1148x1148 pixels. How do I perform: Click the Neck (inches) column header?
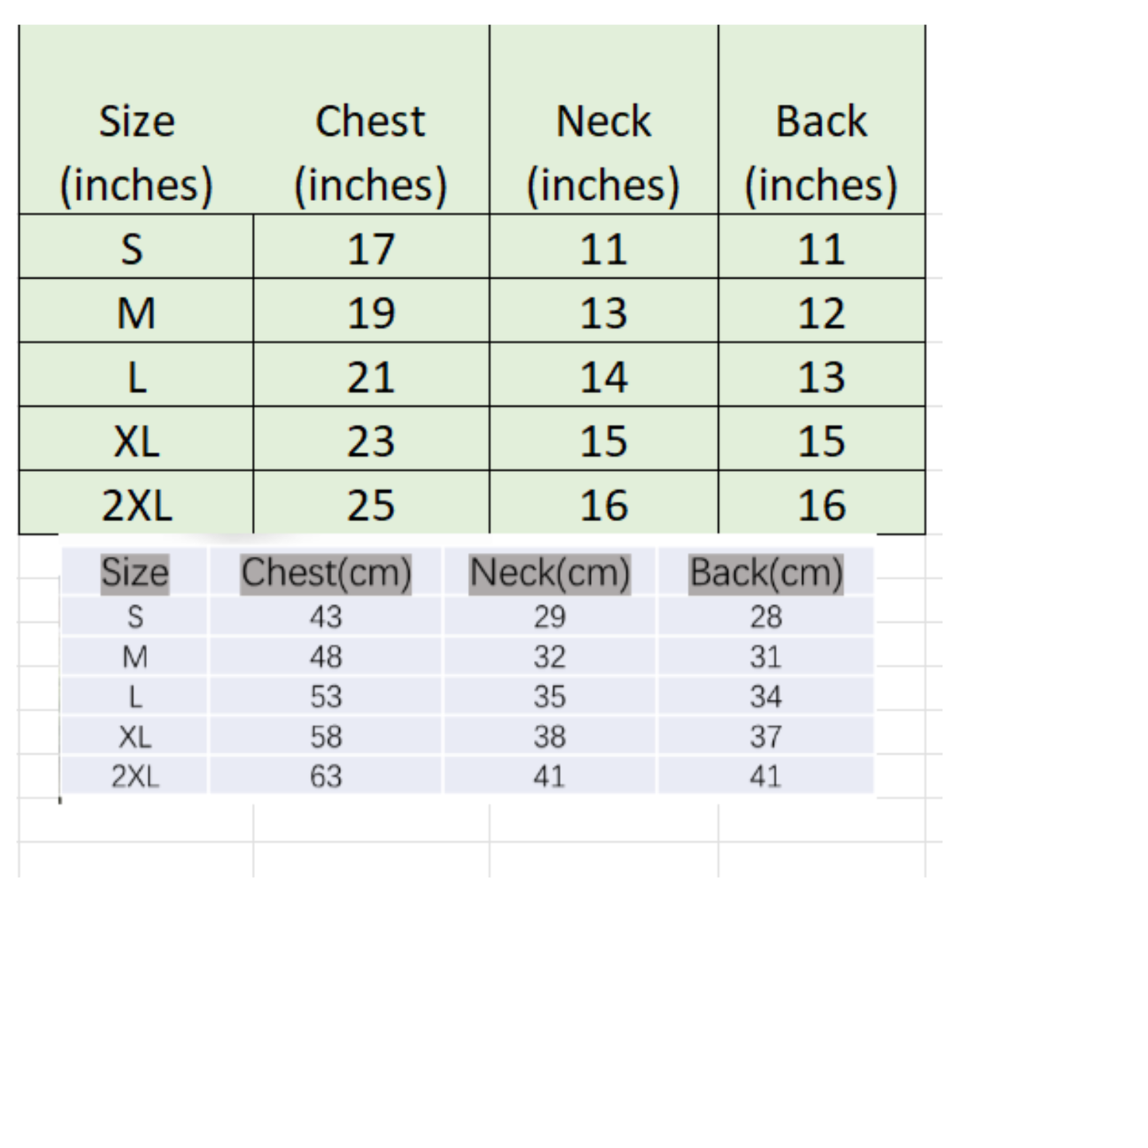pos(603,153)
